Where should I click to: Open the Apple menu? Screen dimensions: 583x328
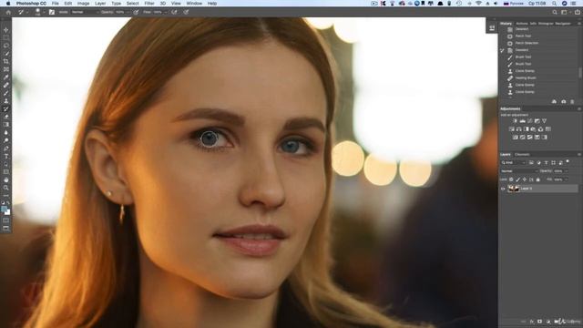point(8,4)
